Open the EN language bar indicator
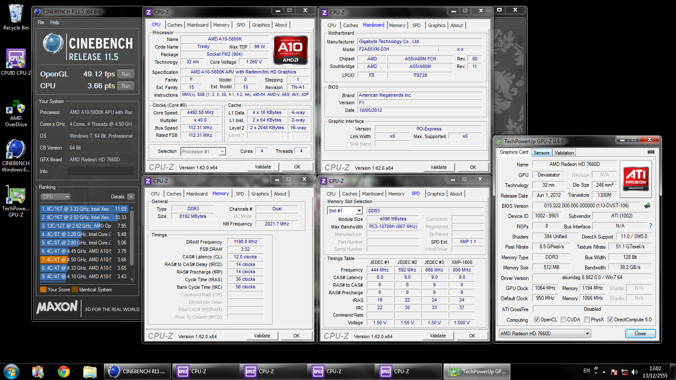 [x=586, y=371]
